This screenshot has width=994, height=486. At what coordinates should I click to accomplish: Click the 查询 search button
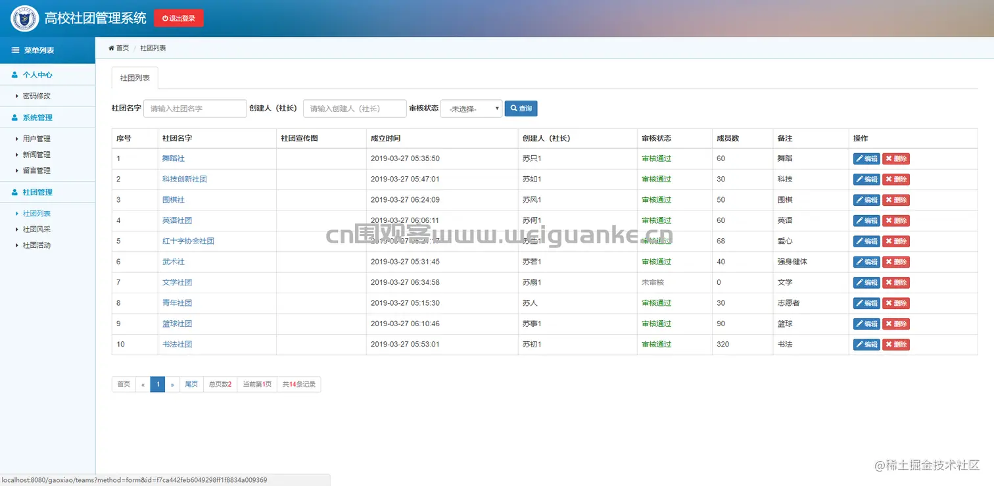521,109
